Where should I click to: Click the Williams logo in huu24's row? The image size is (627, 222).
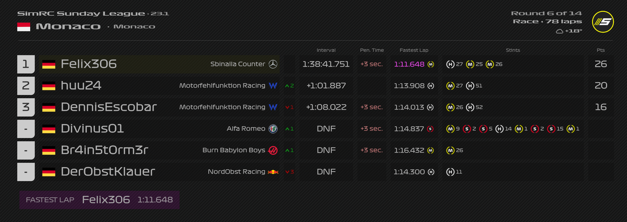pos(273,86)
